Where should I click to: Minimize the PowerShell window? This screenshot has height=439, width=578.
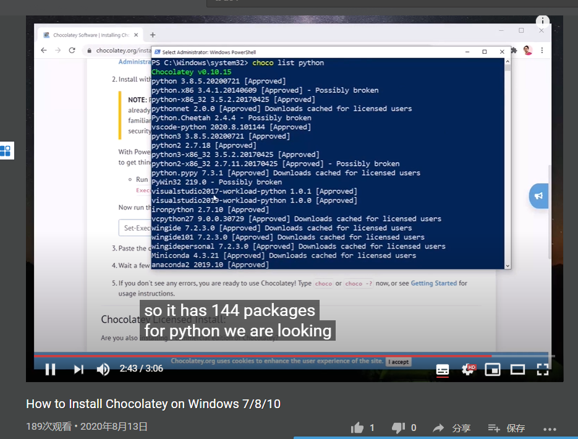467,52
